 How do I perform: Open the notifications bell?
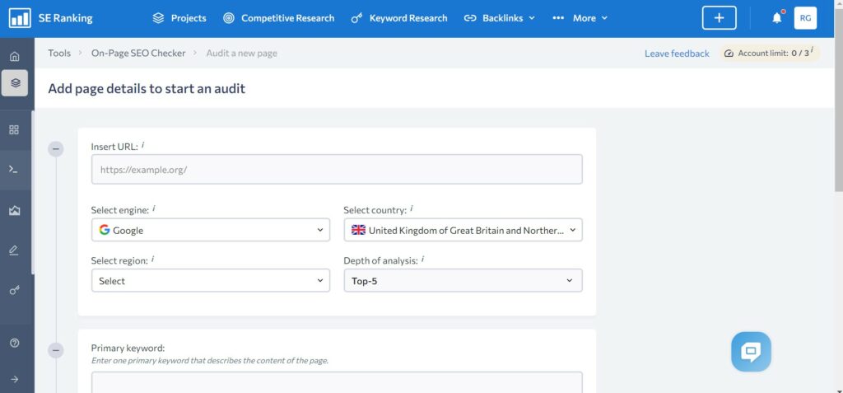pyautogui.click(x=777, y=18)
